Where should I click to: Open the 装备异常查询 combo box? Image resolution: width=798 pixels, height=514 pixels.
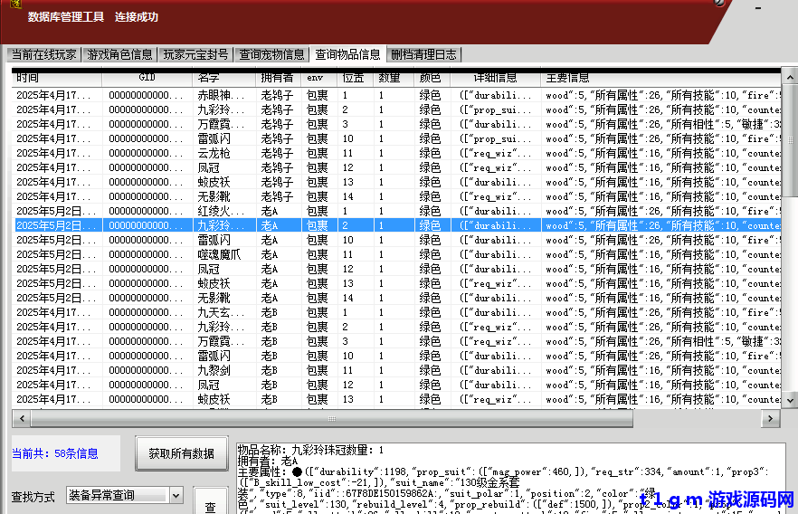pos(117,496)
